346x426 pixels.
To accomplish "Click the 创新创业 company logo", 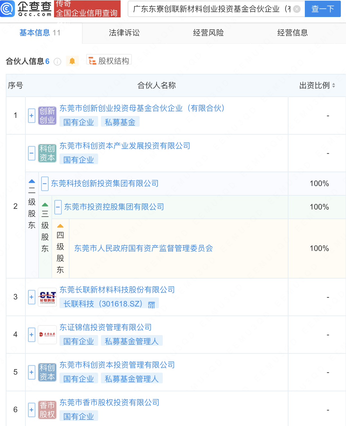I will click(x=47, y=116).
